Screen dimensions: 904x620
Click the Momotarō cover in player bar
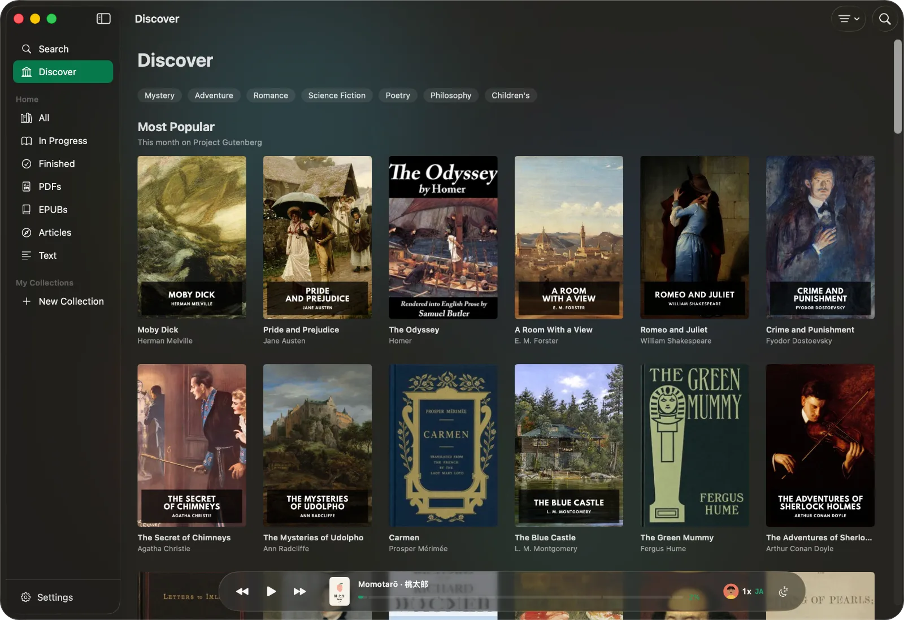[340, 591]
